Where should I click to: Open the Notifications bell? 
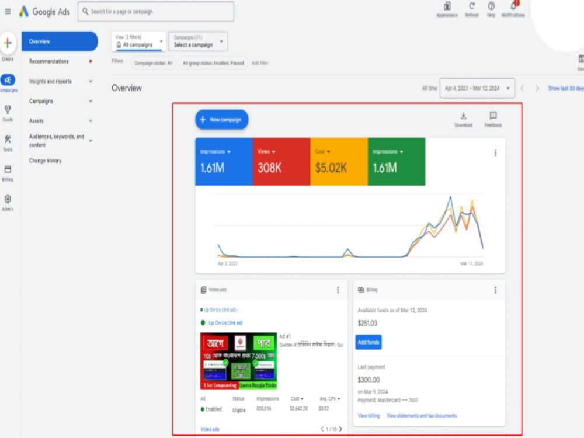tap(513, 6)
